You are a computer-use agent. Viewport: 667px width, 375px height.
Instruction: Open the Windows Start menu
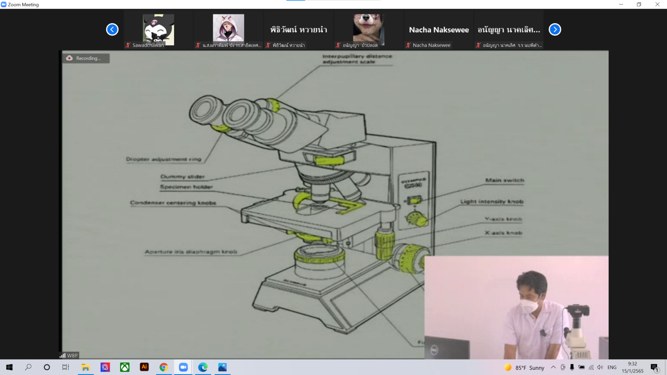pyautogui.click(x=9, y=367)
